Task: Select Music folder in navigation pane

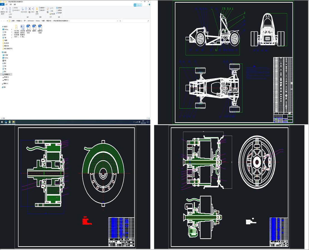Action: tap(5, 71)
